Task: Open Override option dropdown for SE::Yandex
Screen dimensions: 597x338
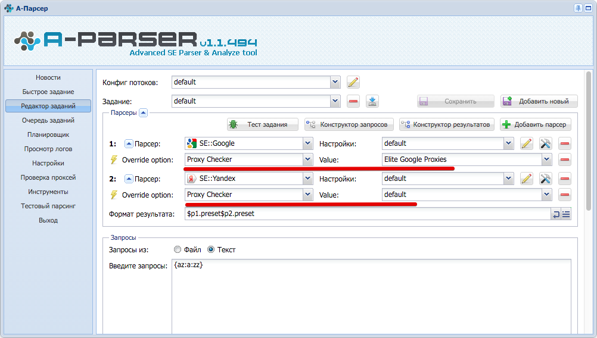Action: (x=307, y=194)
